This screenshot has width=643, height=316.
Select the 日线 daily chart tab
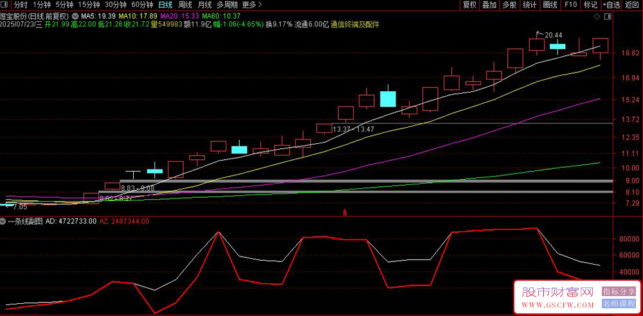[x=165, y=5]
